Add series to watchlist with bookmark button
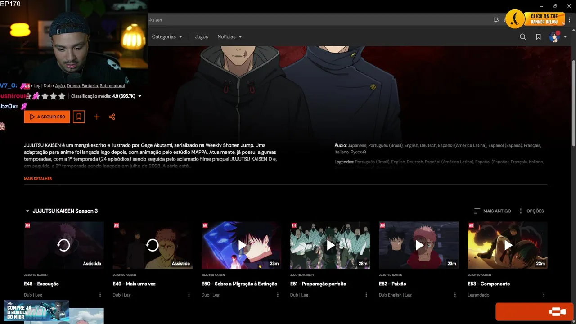Viewport: 576px width, 324px height. [79, 117]
